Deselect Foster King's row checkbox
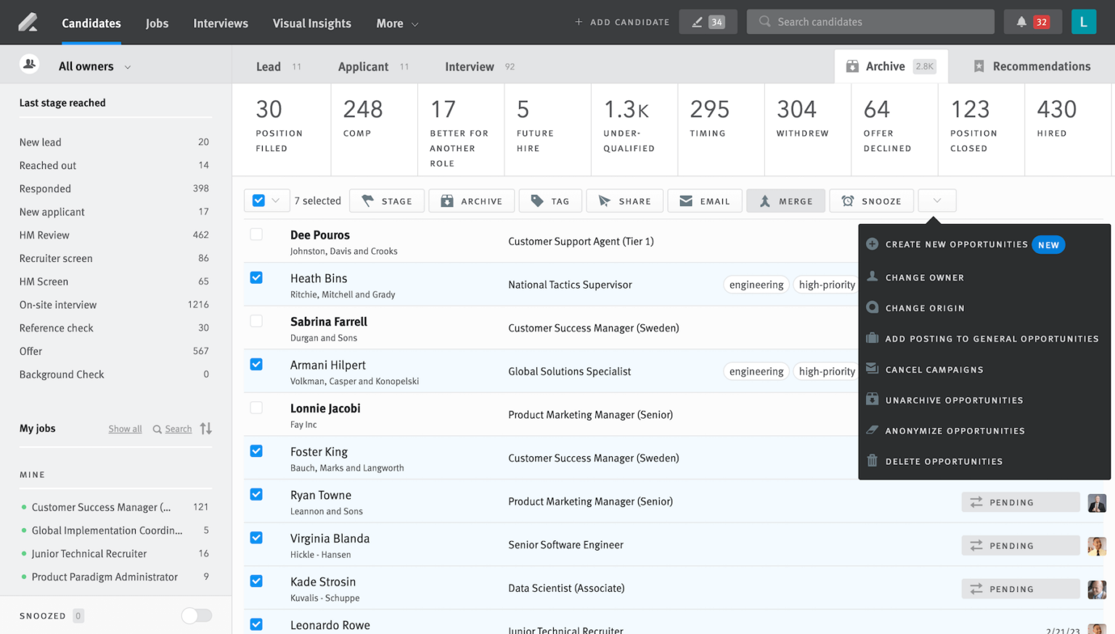This screenshot has height=634, width=1115. (256, 450)
